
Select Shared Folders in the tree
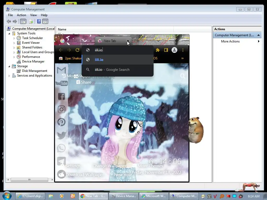point(32,47)
